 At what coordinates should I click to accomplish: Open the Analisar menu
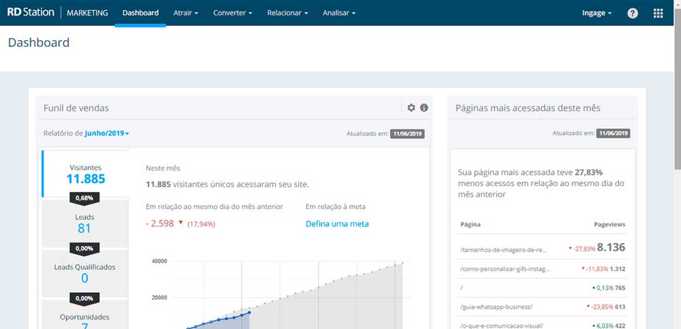coord(339,13)
